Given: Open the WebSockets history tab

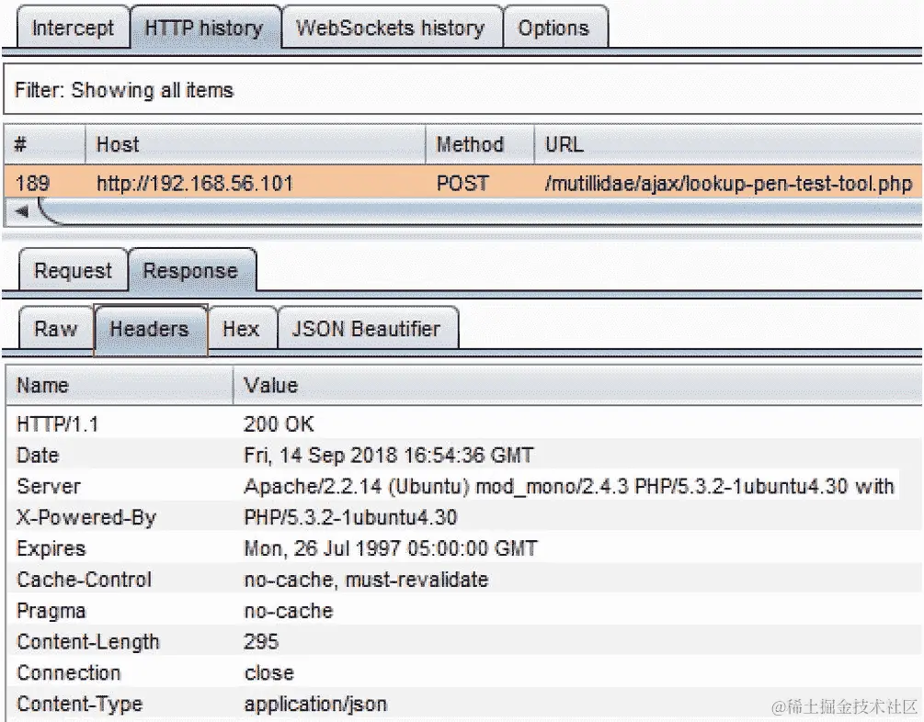Looking at the screenshot, I should click(391, 28).
